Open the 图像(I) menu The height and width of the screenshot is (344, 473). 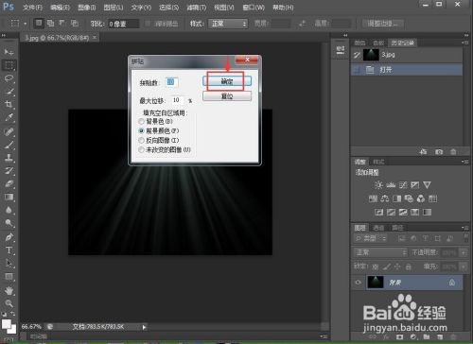tap(87, 8)
